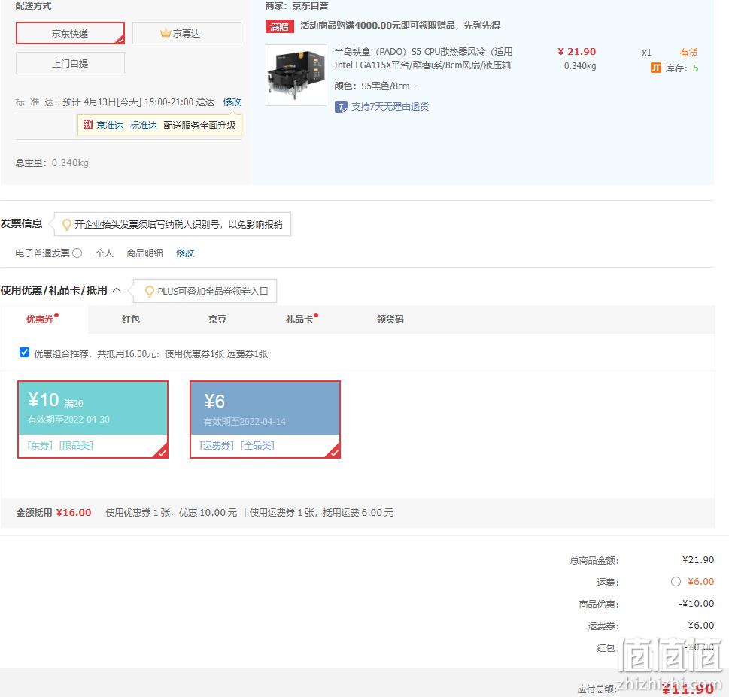729x697 pixels.
Task: Click the 总商品金额 ¥21.90 value
Action: pyautogui.click(x=698, y=560)
